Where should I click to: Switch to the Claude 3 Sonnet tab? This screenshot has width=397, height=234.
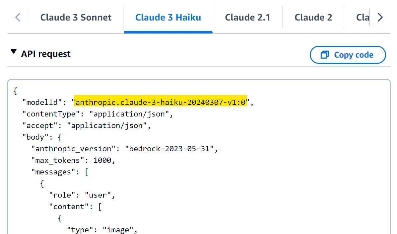[76, 17]
